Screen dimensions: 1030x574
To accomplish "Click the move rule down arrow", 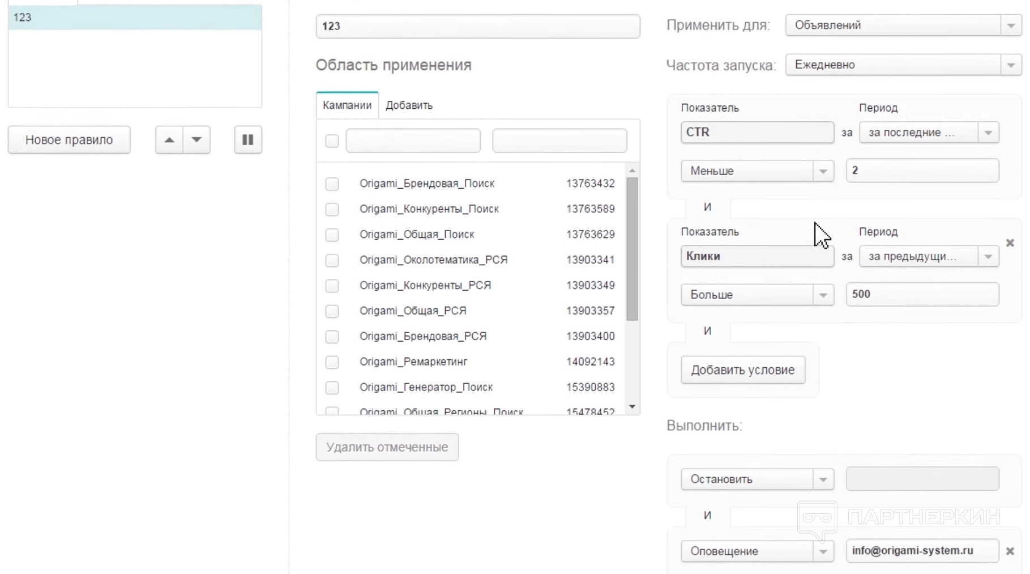I will pos(196,140).
